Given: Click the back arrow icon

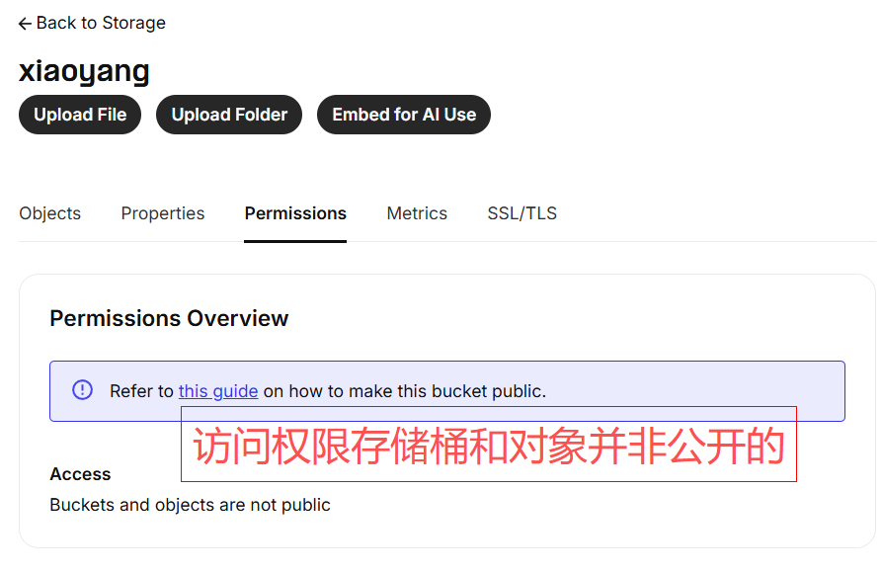Looking at the screenshot, I should click(25, 24).
